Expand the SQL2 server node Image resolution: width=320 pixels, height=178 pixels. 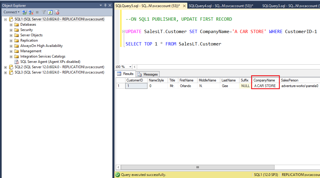click(x=5, y=67)
